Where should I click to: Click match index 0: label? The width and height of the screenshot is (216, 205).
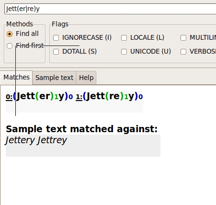tap(9, 97)
